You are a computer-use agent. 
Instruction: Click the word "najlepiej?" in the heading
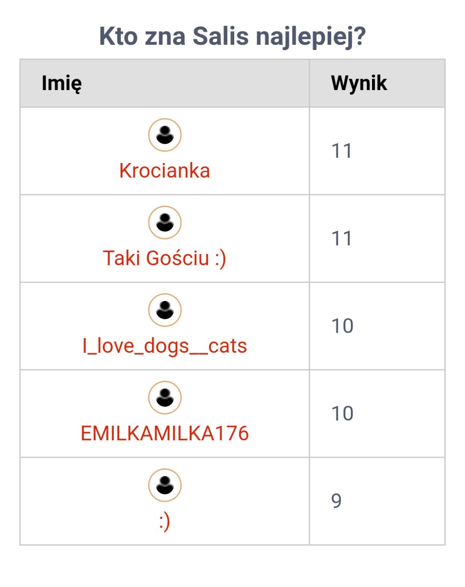311,36
